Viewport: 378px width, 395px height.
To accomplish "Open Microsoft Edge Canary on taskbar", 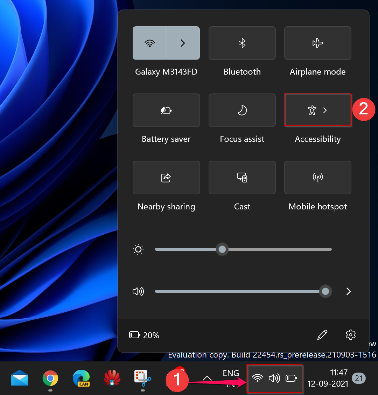I will (81, 378).
